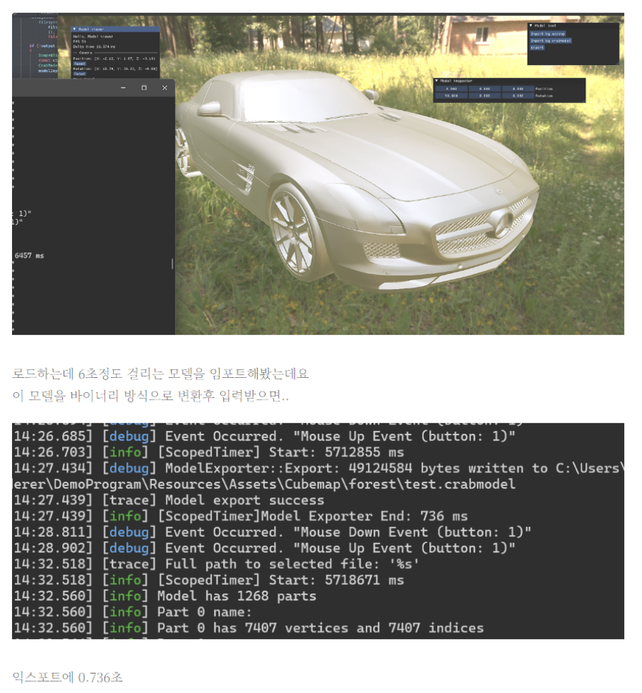Select the second Position field in Model inspector
Image resolution: width=642 pixels, height=693 pixels.
(x=485, y=89)
